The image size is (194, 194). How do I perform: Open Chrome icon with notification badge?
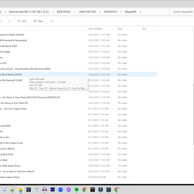pyautogui.click(x=117, y=190)
